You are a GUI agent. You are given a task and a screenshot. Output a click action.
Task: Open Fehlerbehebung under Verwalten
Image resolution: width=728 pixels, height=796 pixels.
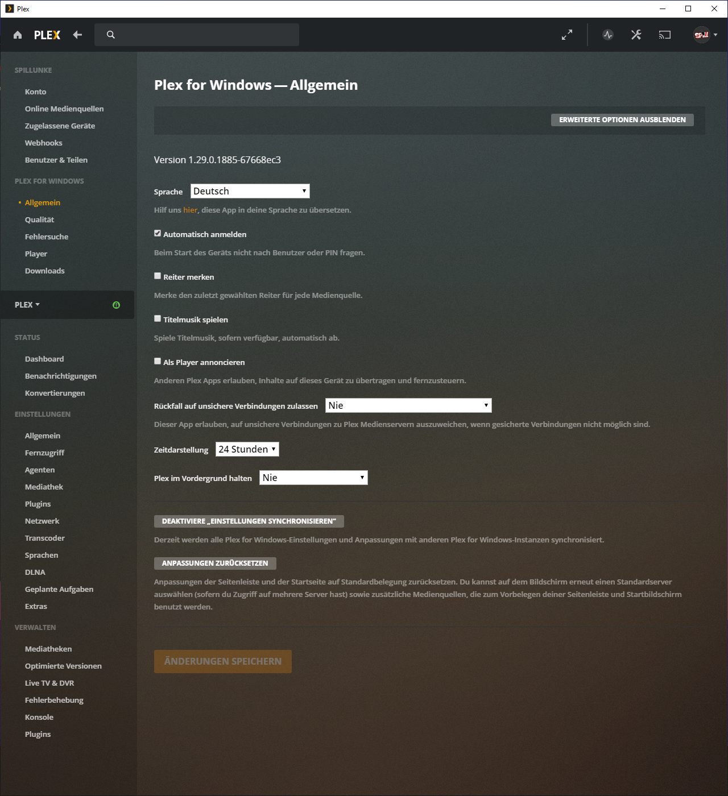click(54, 700)
